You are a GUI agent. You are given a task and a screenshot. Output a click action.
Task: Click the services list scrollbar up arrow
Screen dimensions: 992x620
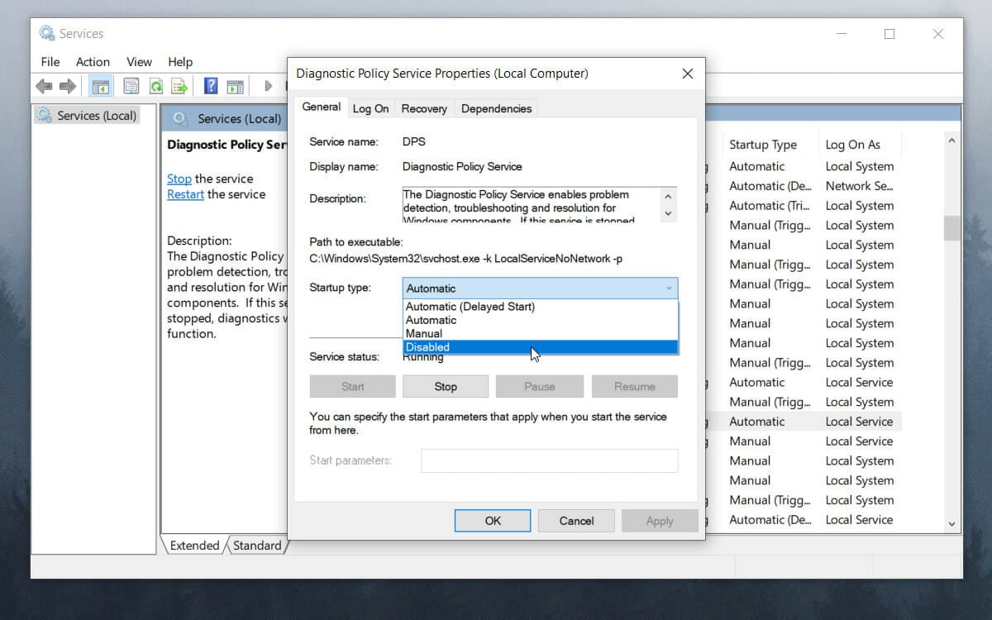[x=952, y=141]
